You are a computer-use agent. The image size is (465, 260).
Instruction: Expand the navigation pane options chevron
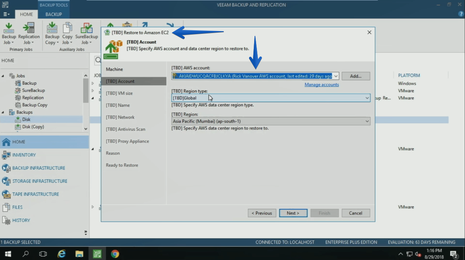click(x=86, y=232)
